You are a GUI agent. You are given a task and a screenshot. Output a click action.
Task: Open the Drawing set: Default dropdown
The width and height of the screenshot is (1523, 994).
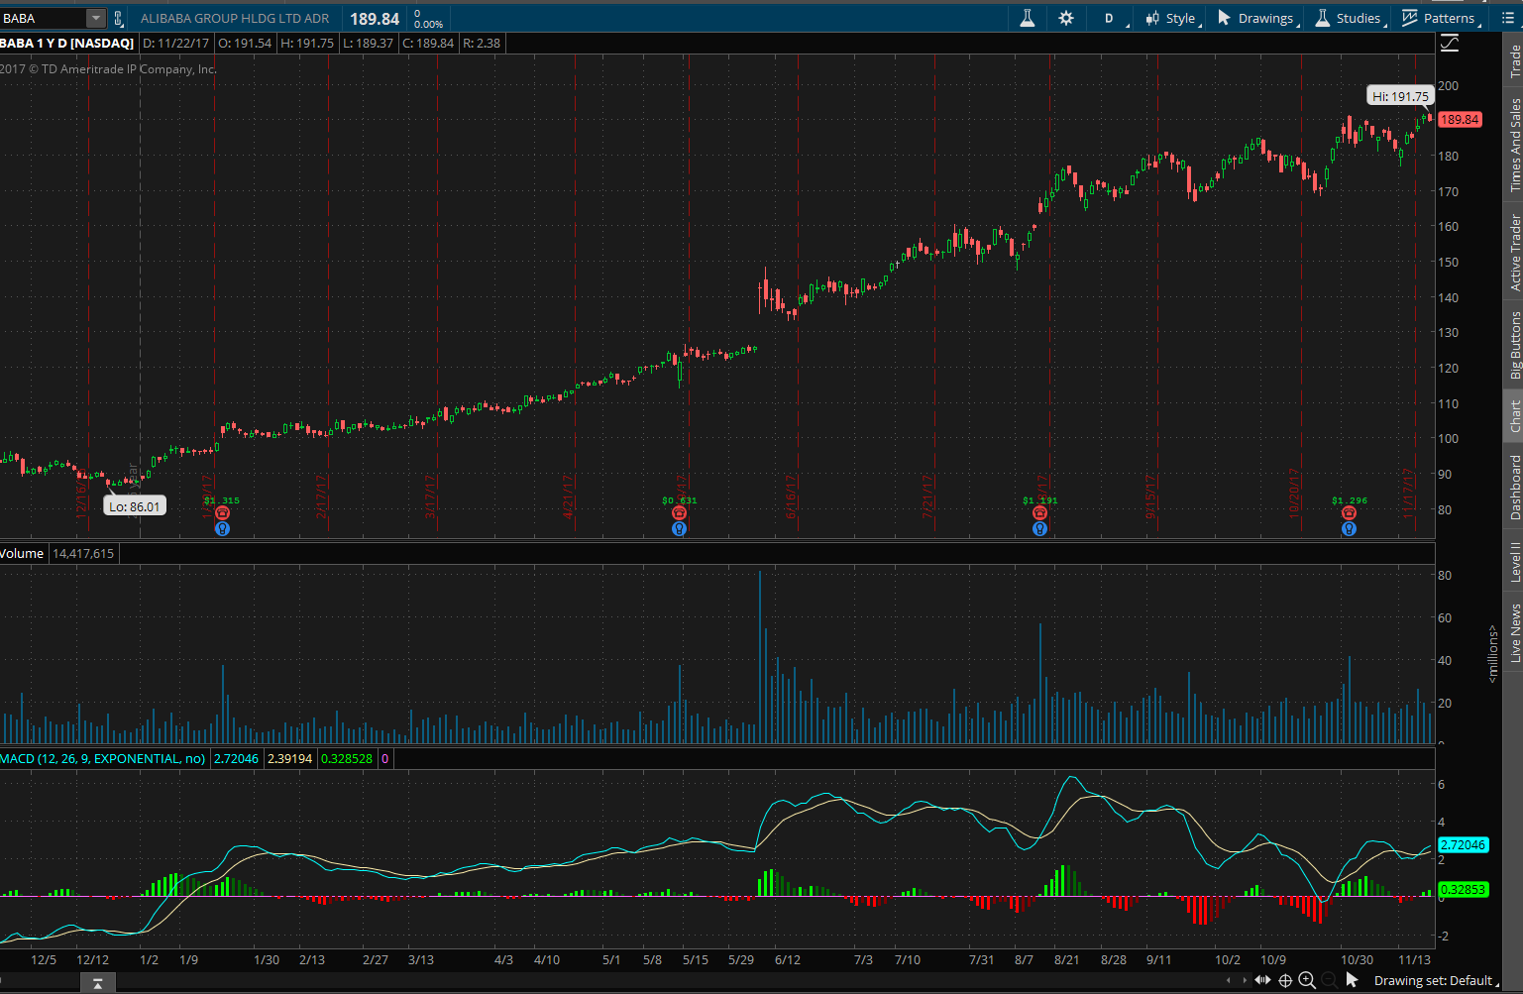(x=1436, y=980)
